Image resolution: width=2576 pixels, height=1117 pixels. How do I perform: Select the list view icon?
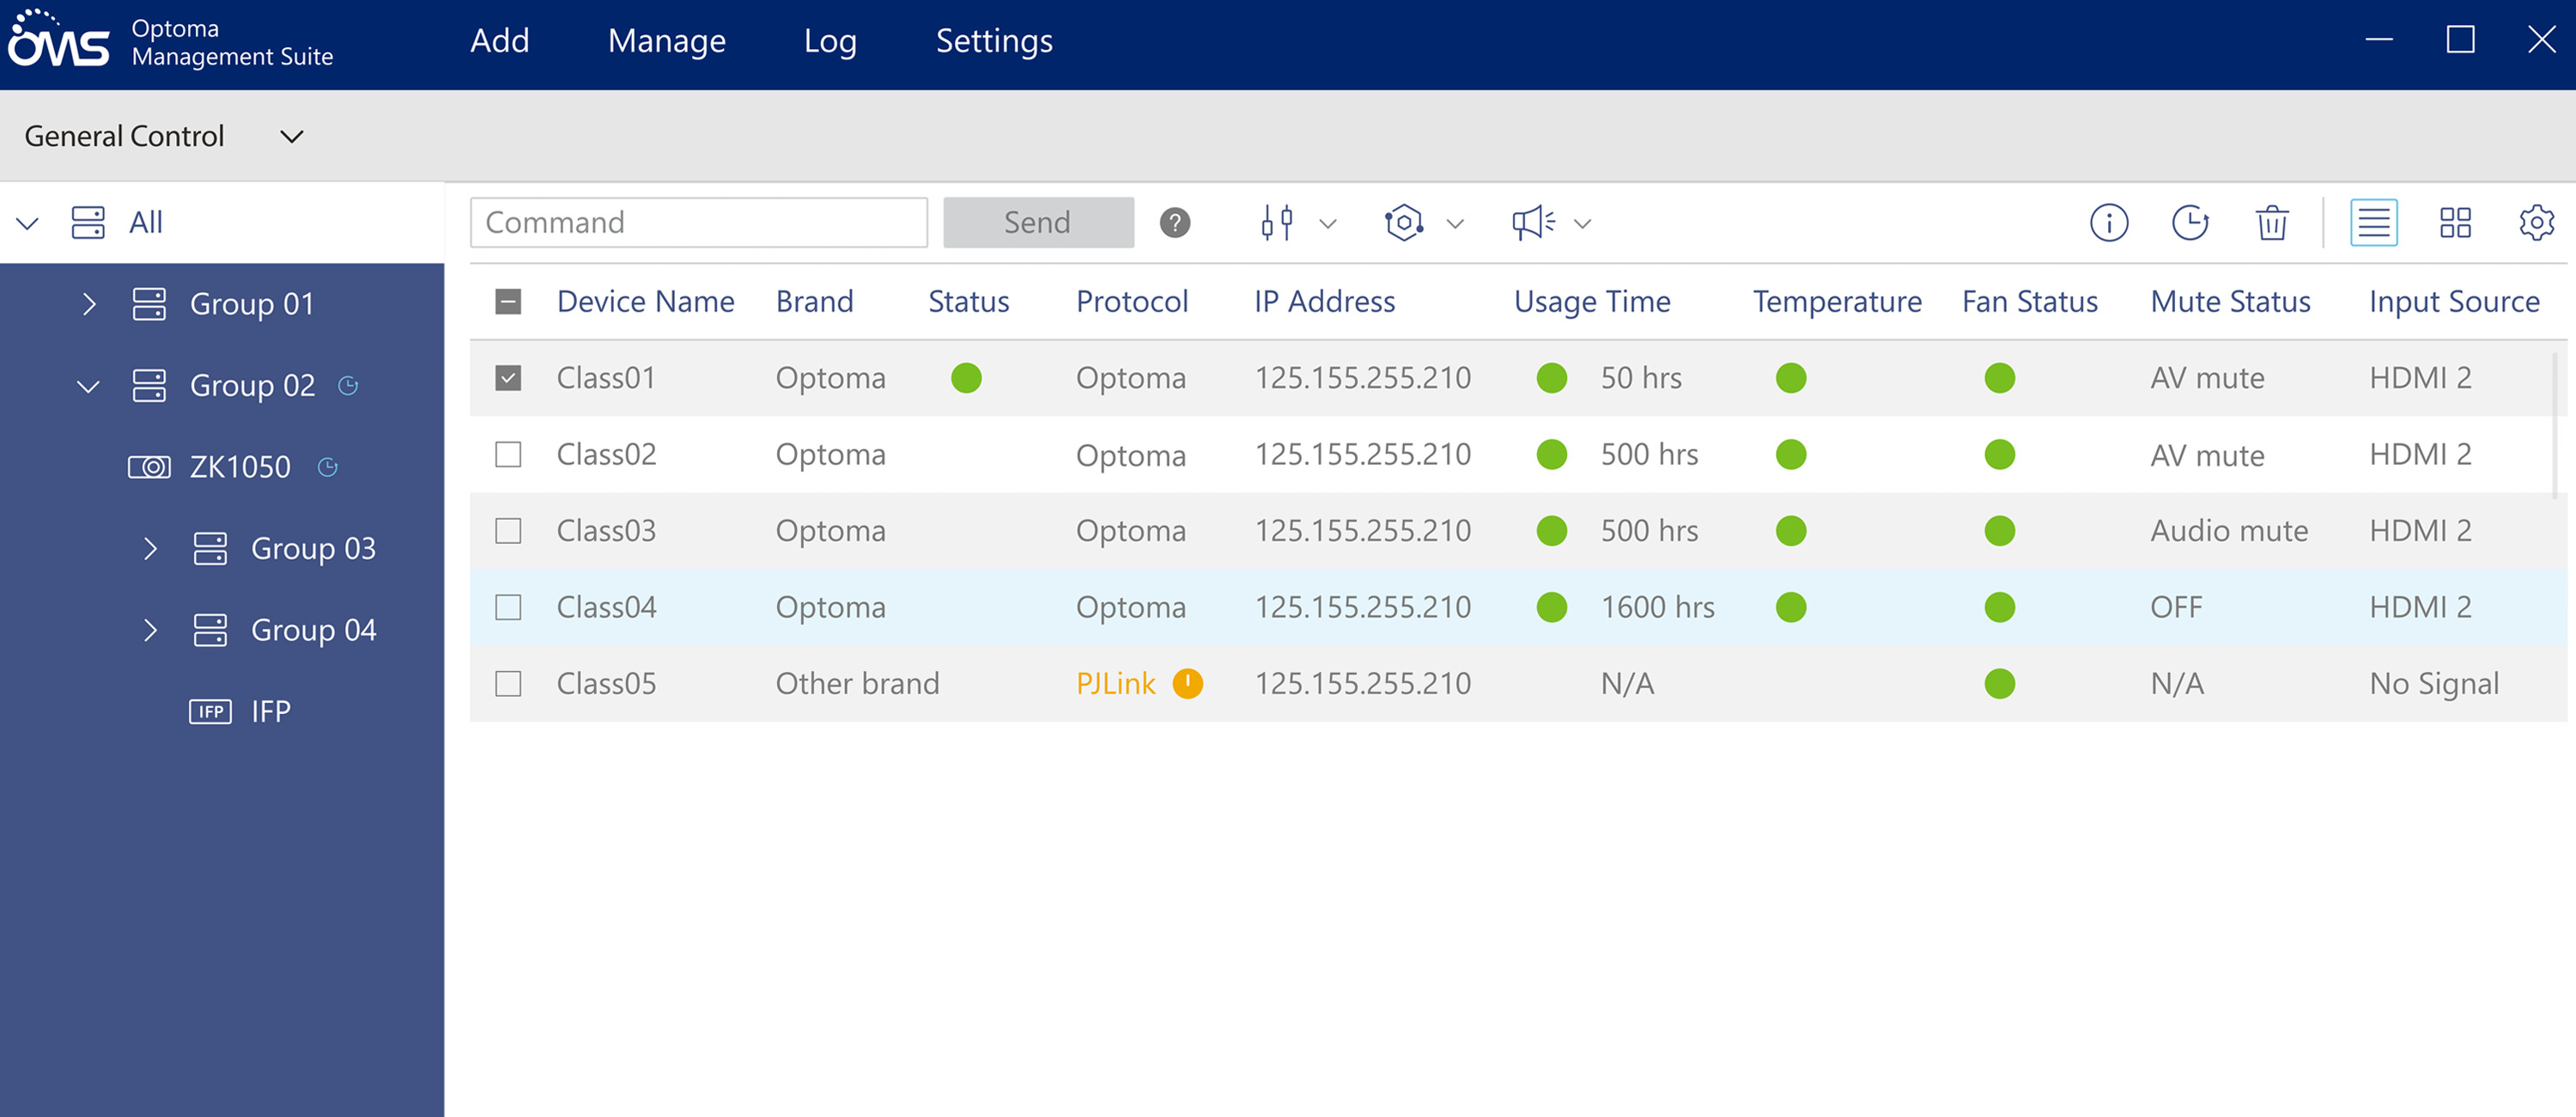[2375, 223]
